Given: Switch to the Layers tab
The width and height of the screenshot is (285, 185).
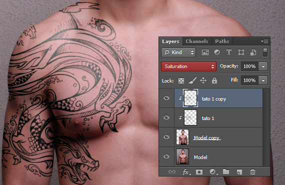Looking at the screenshot, I should tap(170, 41).
